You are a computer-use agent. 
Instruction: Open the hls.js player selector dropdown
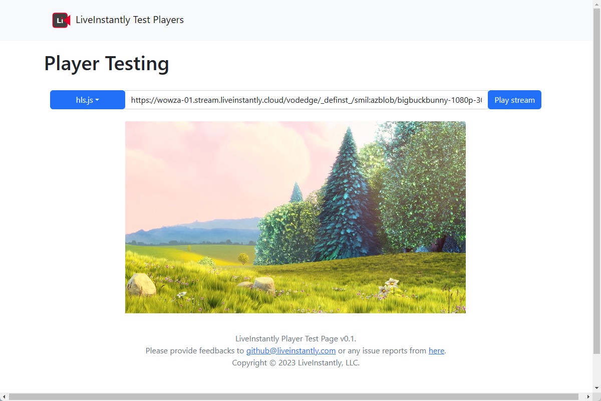click(x=87, y=100)
